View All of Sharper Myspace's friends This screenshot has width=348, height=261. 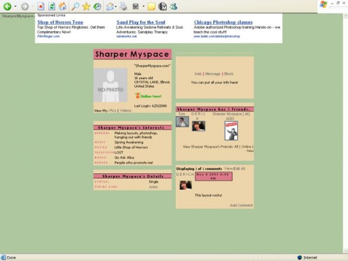click(x=236, y=147)
